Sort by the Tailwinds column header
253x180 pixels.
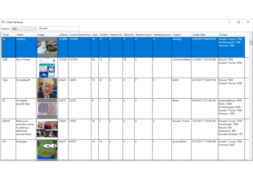point(129,35)
